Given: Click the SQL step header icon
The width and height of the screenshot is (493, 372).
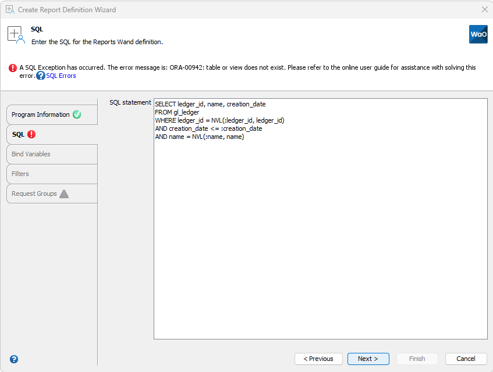Looking at the screenshot, I should [16, 34].
